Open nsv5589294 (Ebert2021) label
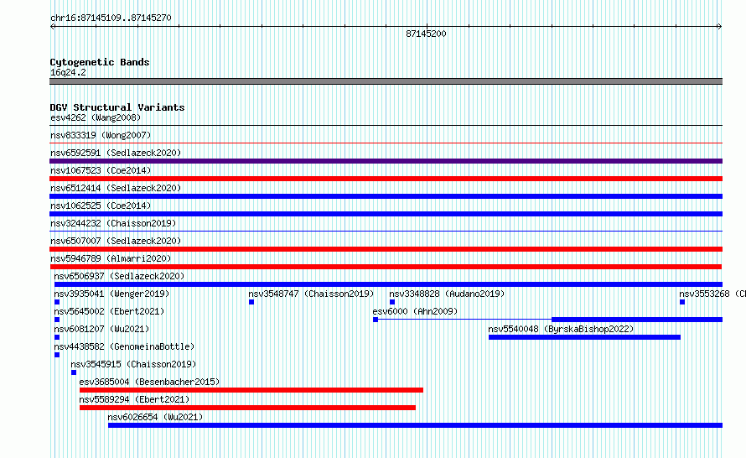 coord(134,399)
